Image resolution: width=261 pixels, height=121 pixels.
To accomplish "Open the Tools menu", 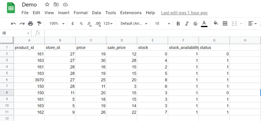I will pos(111,13).
